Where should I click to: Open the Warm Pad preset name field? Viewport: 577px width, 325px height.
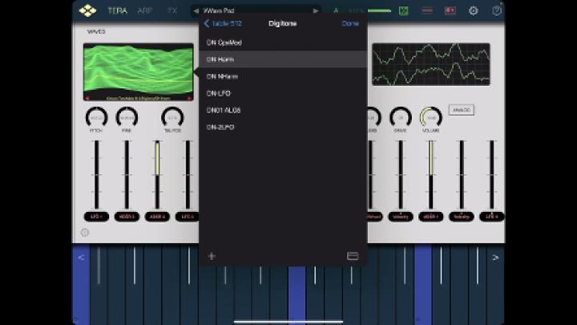pyautogui.click(x=256, y=10)
